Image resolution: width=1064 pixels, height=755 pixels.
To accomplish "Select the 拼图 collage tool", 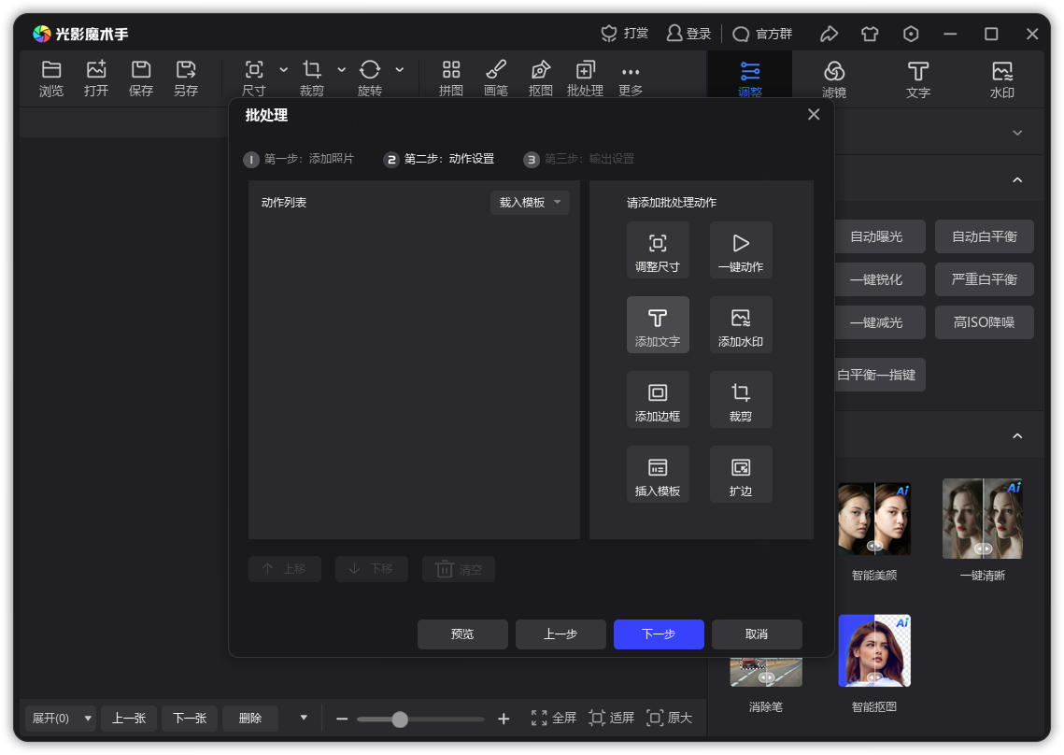I will (x=451, y=78).
